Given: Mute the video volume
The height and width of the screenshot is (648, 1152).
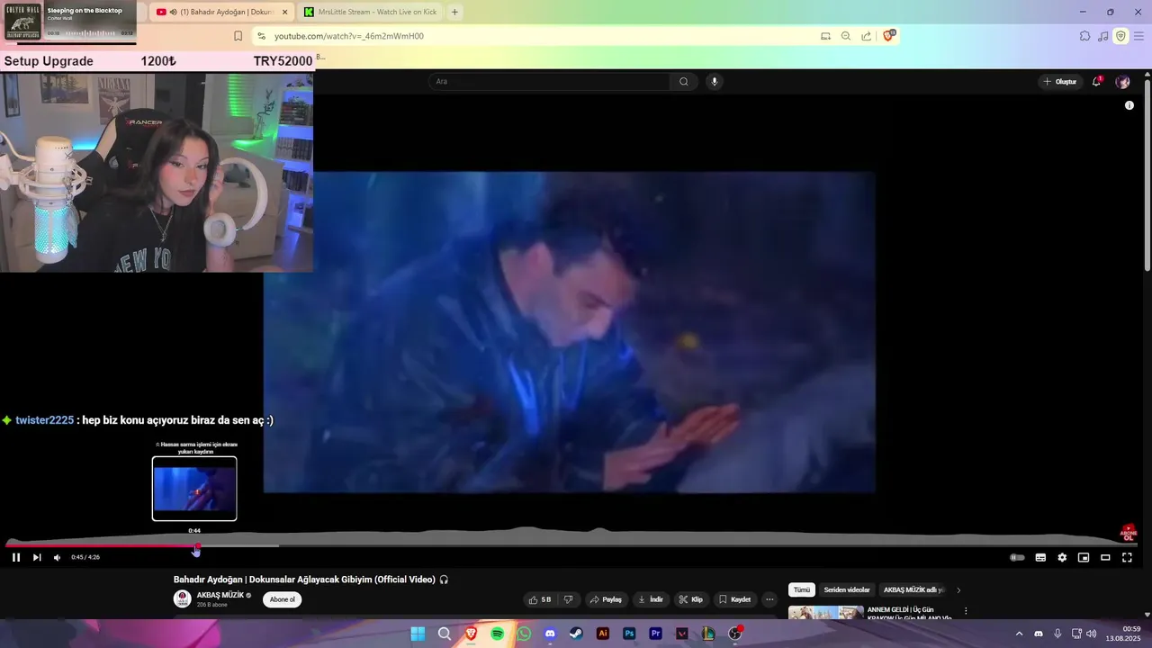Looking at the screenshot, I should click(58, 557).
